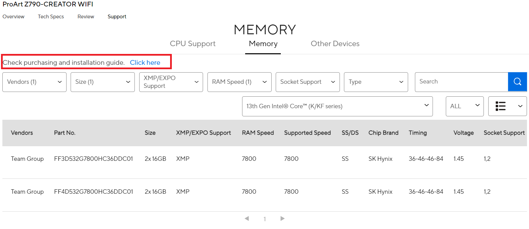Viewport: 529px width, 229px height.
Task: Go to next page arrow
Action: pos(282,218)
